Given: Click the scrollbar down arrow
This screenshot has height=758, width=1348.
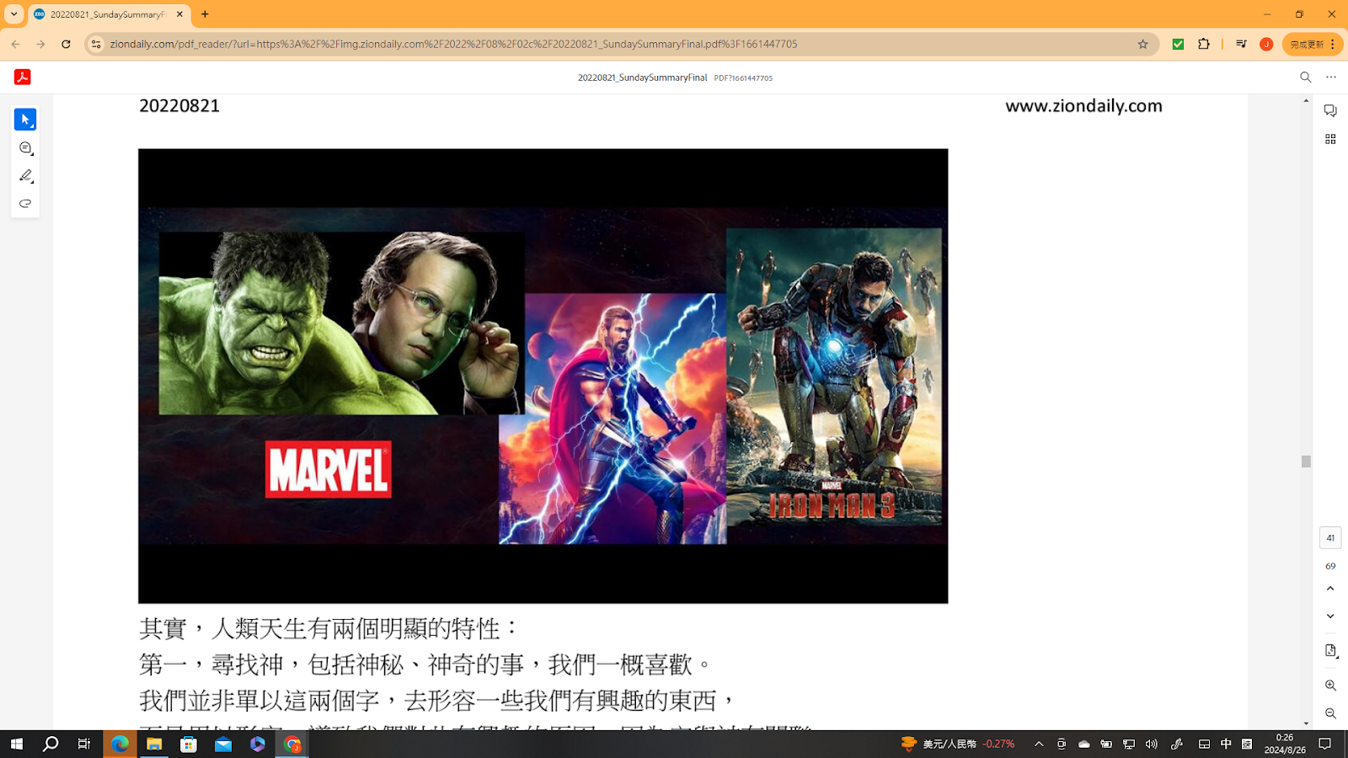Looking at the screenshot, I should 1306,723.
